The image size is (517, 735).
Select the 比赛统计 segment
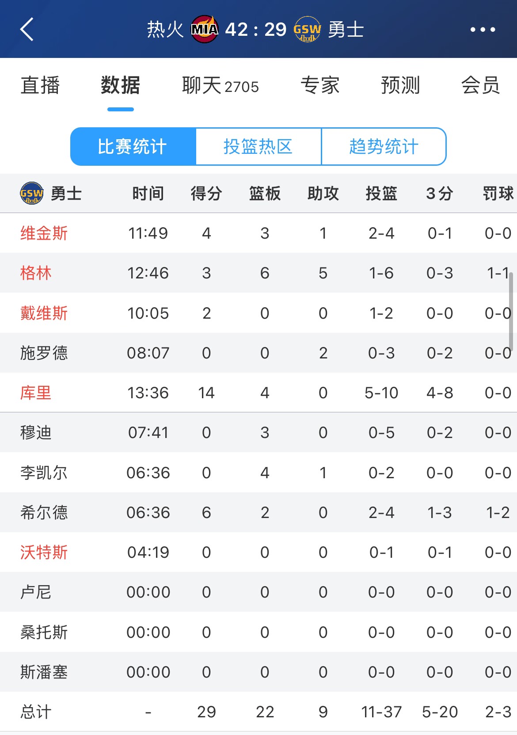click(133, 147)
